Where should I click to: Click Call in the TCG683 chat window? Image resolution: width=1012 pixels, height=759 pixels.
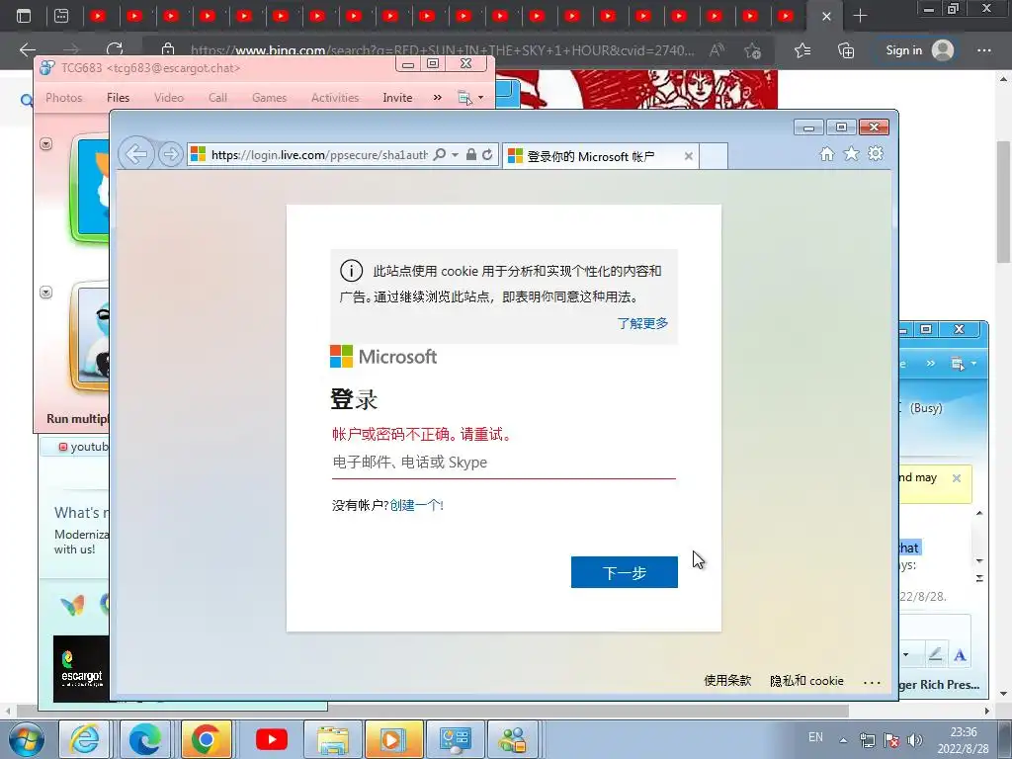pyautogui.click(x=217, y=98)
